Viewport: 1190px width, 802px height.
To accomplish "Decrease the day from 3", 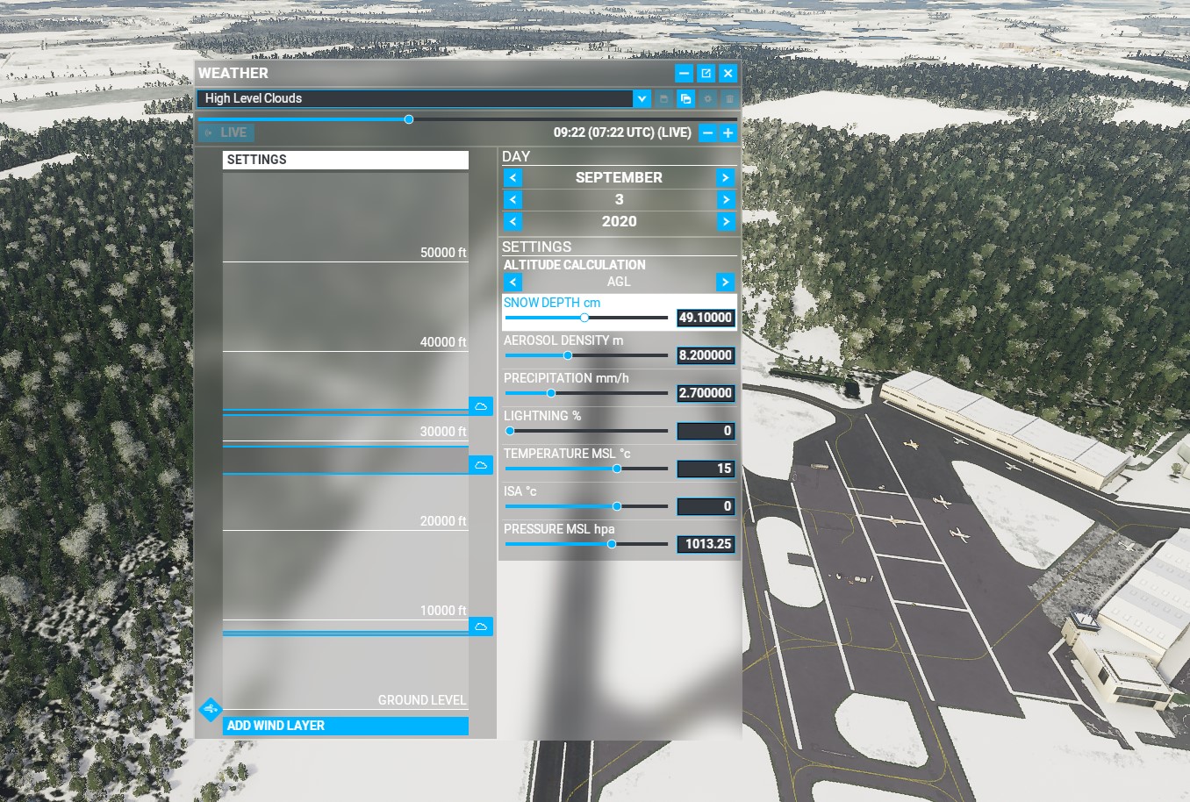I will click(513, 200).
